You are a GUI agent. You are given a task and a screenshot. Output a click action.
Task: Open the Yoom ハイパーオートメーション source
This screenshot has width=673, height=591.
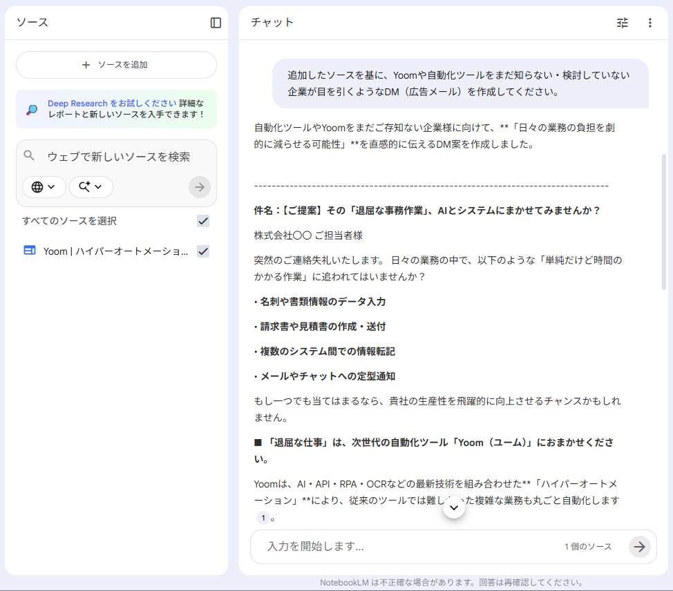click(115, 251)
